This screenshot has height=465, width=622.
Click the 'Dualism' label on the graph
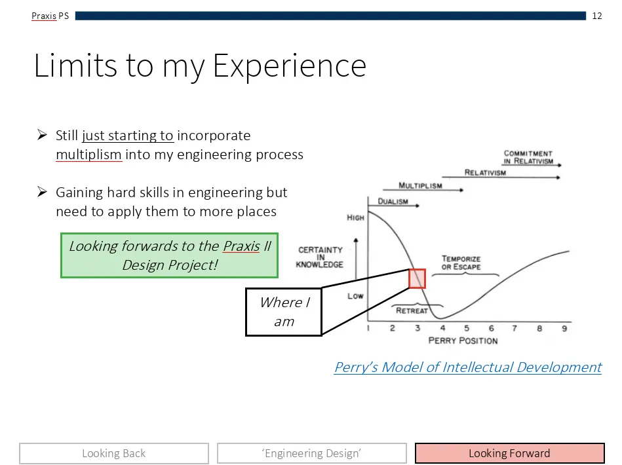coord(393,201)
